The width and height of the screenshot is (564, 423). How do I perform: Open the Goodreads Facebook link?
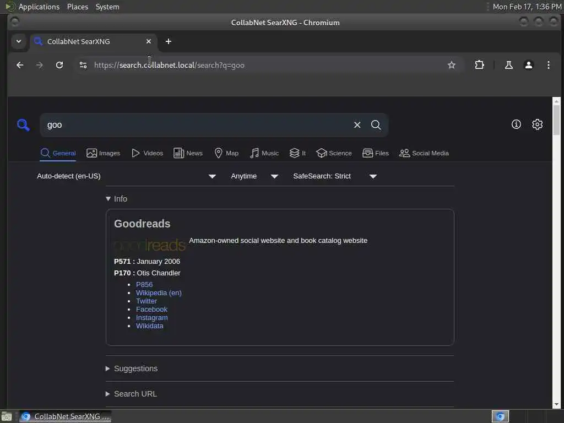click(x=151, y=310)
